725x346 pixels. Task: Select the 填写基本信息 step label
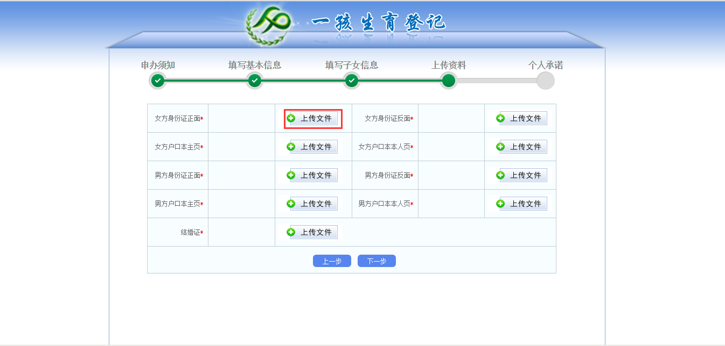pos(254,64)
